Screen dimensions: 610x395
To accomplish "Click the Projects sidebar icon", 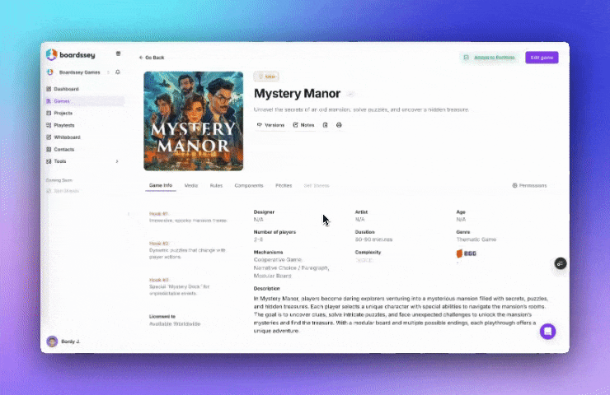I will pos(49,113).
